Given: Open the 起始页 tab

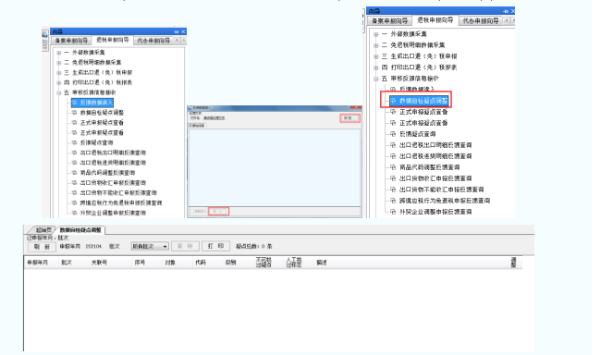Looking at the screenshot, I should coord(43,230).
